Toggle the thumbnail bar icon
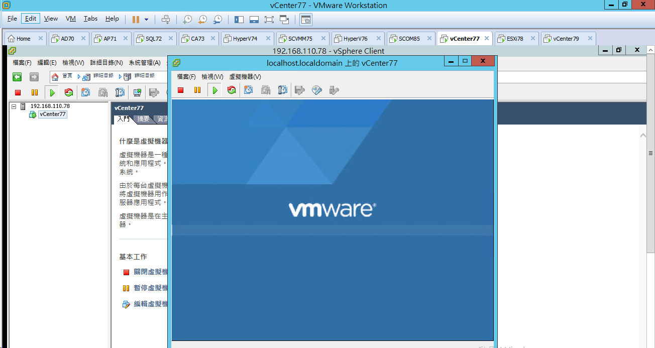 pyautogui.click(x=254, y=19)
